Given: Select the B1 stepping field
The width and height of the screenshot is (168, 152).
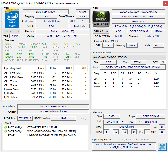Looking at the screenshot, I should click(x=46, y=17).
